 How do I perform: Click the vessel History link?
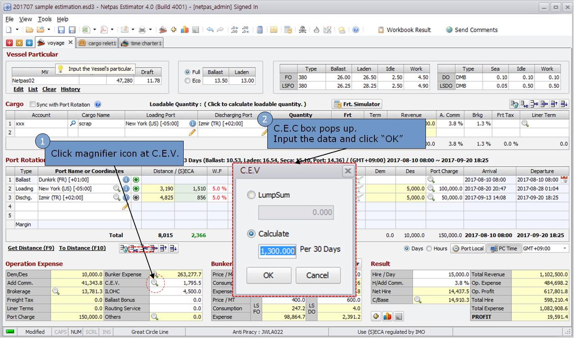click(x=70, y=89)
